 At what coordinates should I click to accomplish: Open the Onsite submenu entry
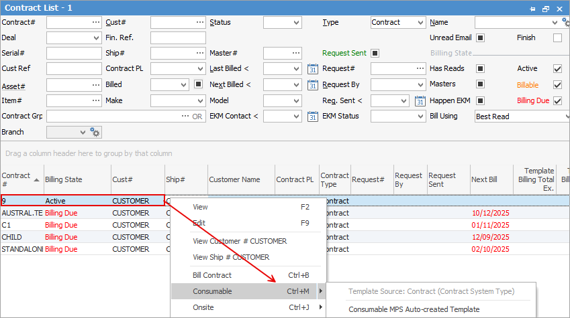(248, 307)
